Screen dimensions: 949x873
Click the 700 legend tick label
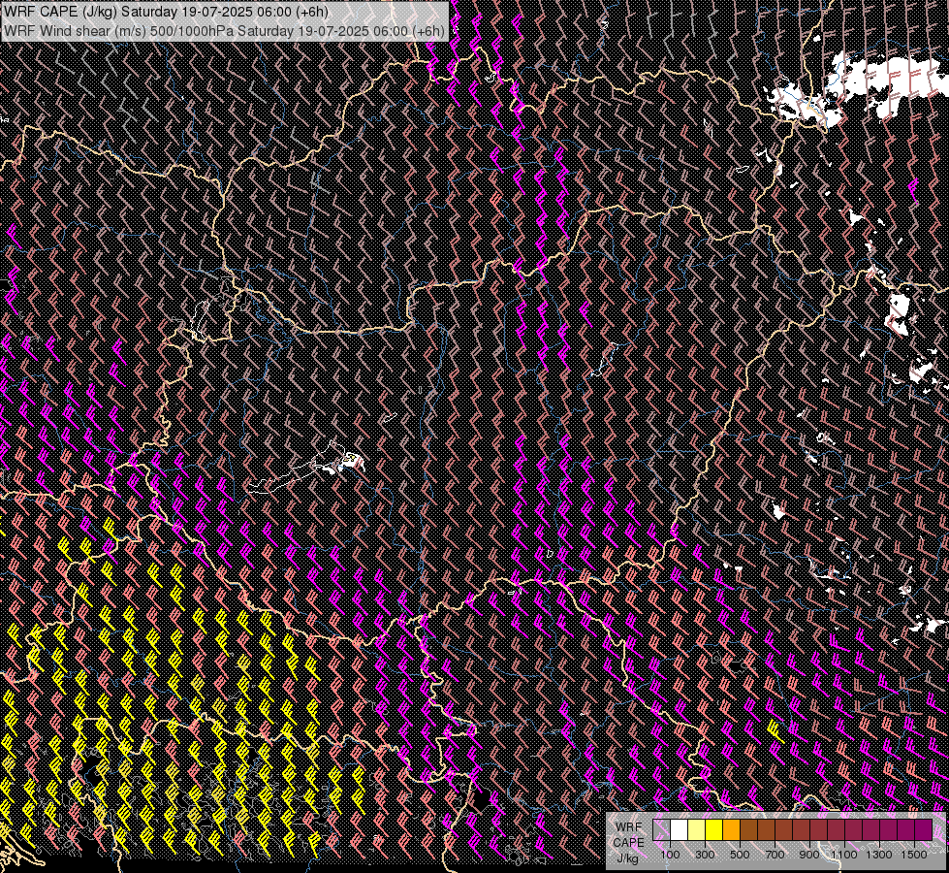(775, 855)
